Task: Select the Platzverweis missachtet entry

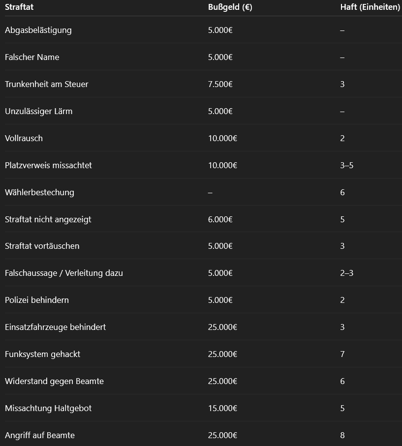Action: (x=48, y=165)
